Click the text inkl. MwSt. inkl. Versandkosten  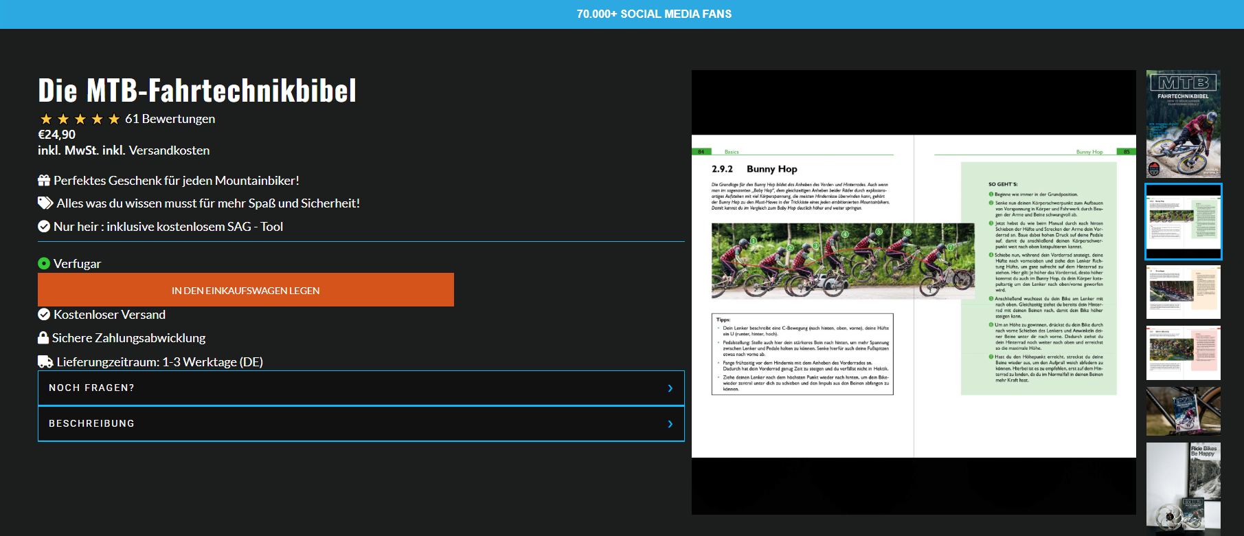(x=124, y=150)
